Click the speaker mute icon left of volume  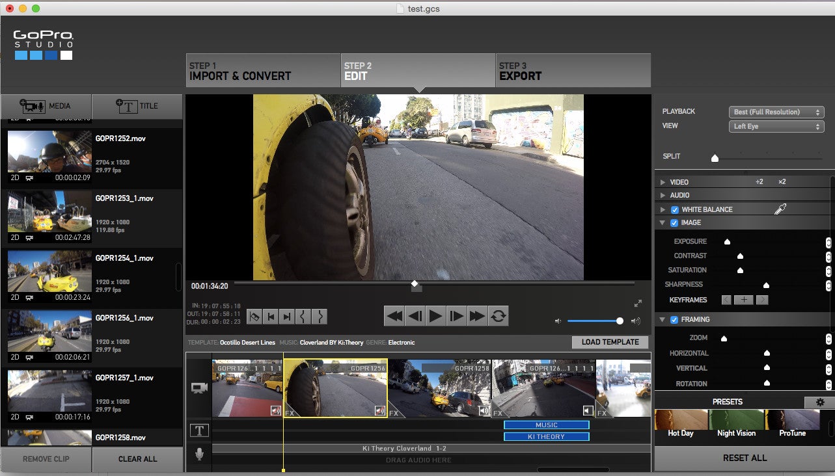click(x=558, y=321)
